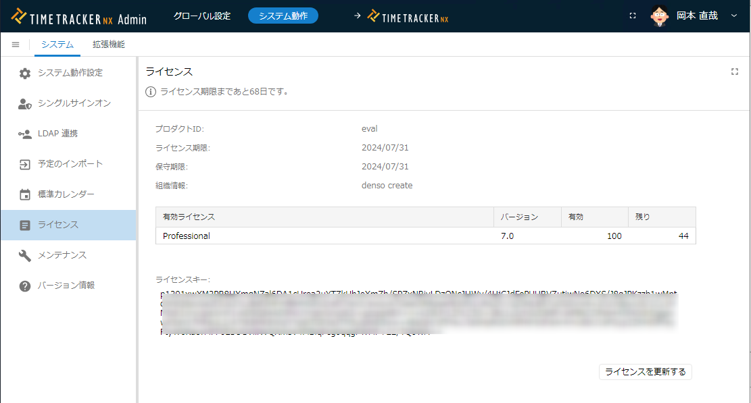The width and height of the screenshot is (751, 403).
Task: Click the システム動作 pill button
Action: pyautogui.click(x=283, y=16)
